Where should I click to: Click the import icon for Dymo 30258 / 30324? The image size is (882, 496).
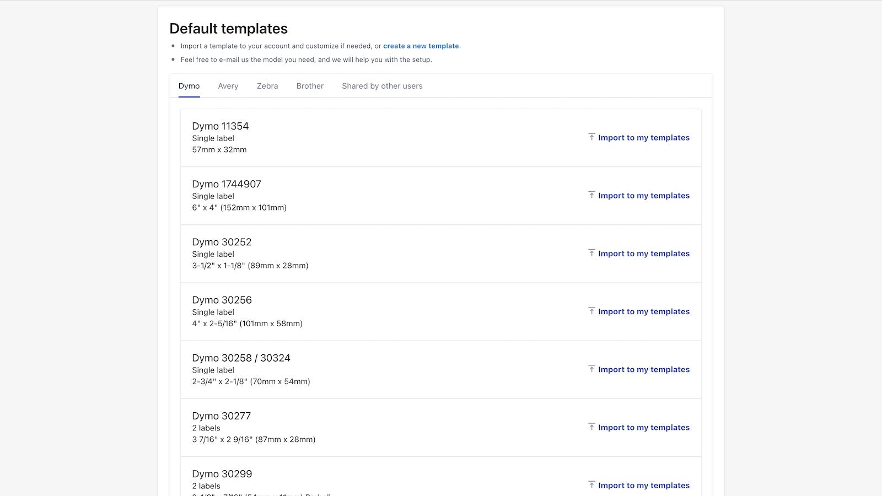591,369
